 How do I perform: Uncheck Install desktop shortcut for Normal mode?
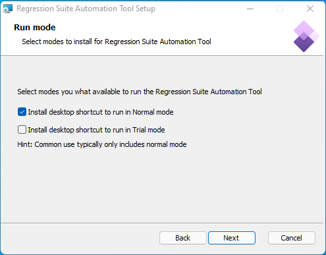(22, 112)
